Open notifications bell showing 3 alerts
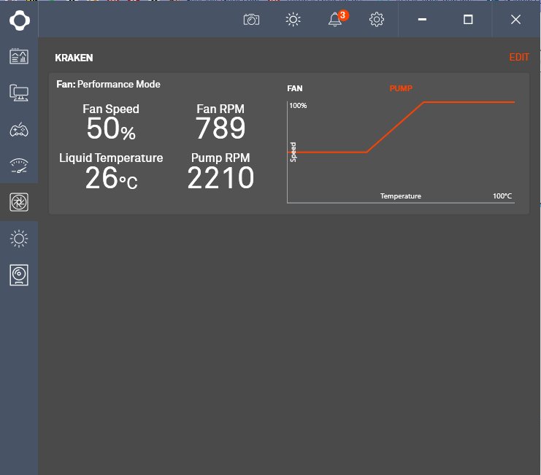This screenshot has width=541, height=475. [336, 20]
